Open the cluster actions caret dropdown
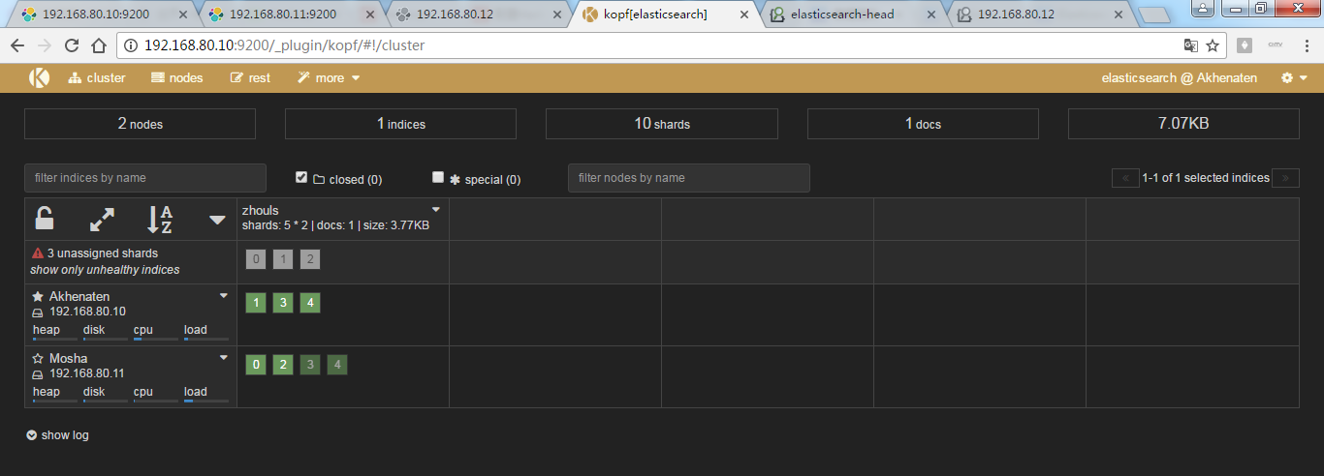 (218, 221)
